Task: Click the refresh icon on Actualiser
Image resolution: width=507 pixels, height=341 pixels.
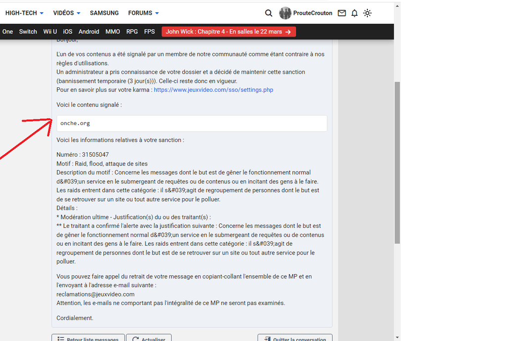Action: [135, 339]
